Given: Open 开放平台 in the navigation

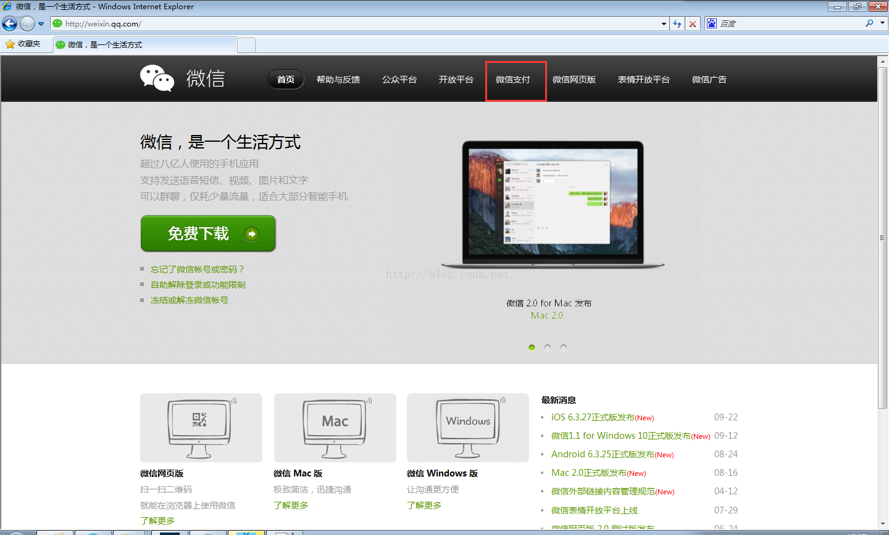Looking at the screenshot, I should click(x=456, y=80).
